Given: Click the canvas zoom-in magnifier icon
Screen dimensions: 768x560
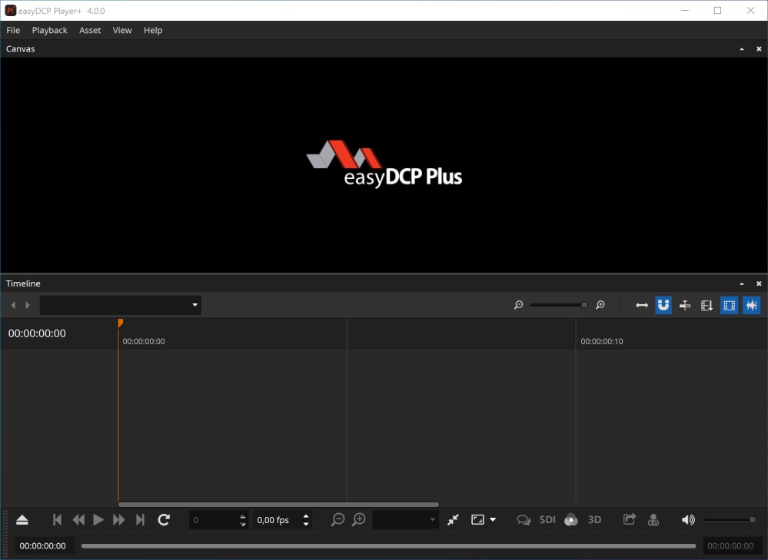Looking at the screenshot, I should click(359, 520).
